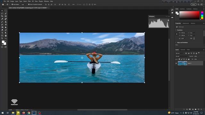Image resolution: width=205 pixels, height=115 pixels.
Task: Open the Window menu
Action: (46, 1)
